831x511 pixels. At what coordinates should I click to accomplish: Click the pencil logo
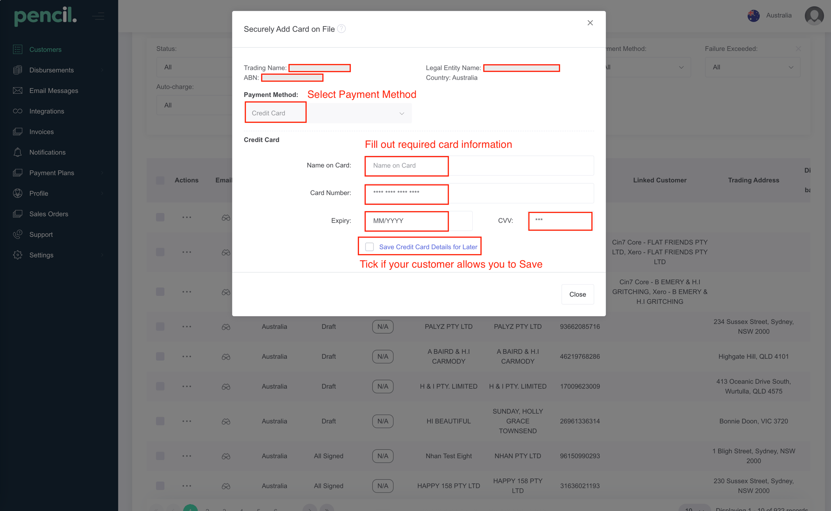click(x=45, y=16)
